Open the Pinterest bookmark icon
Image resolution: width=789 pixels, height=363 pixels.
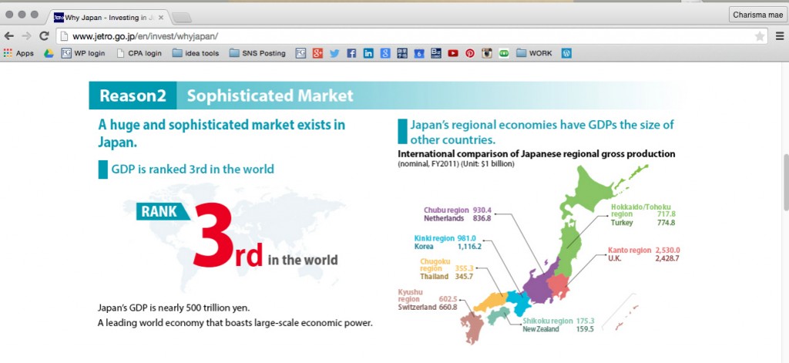[x=469, y=53]
